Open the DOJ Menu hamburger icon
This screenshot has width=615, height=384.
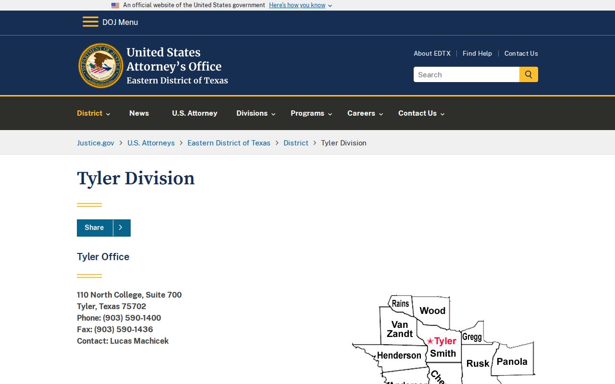coord(90,22)
